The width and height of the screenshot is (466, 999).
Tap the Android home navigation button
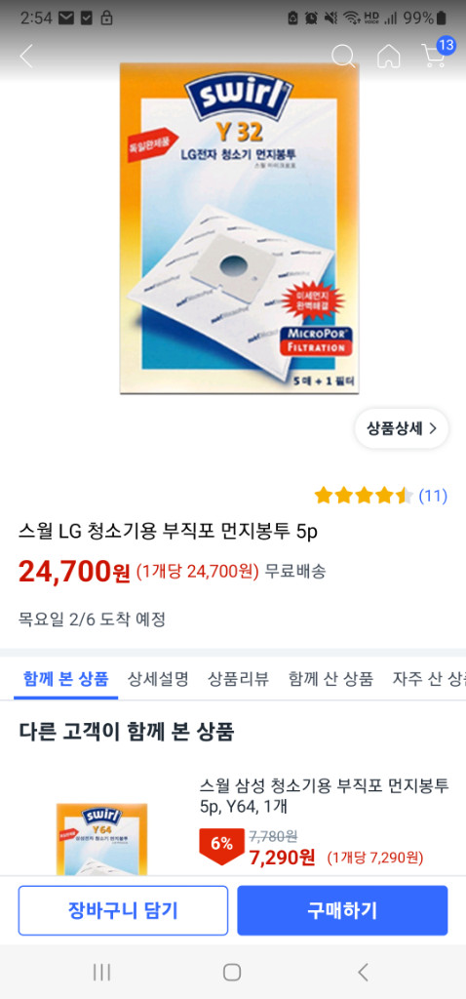point(232,972)
